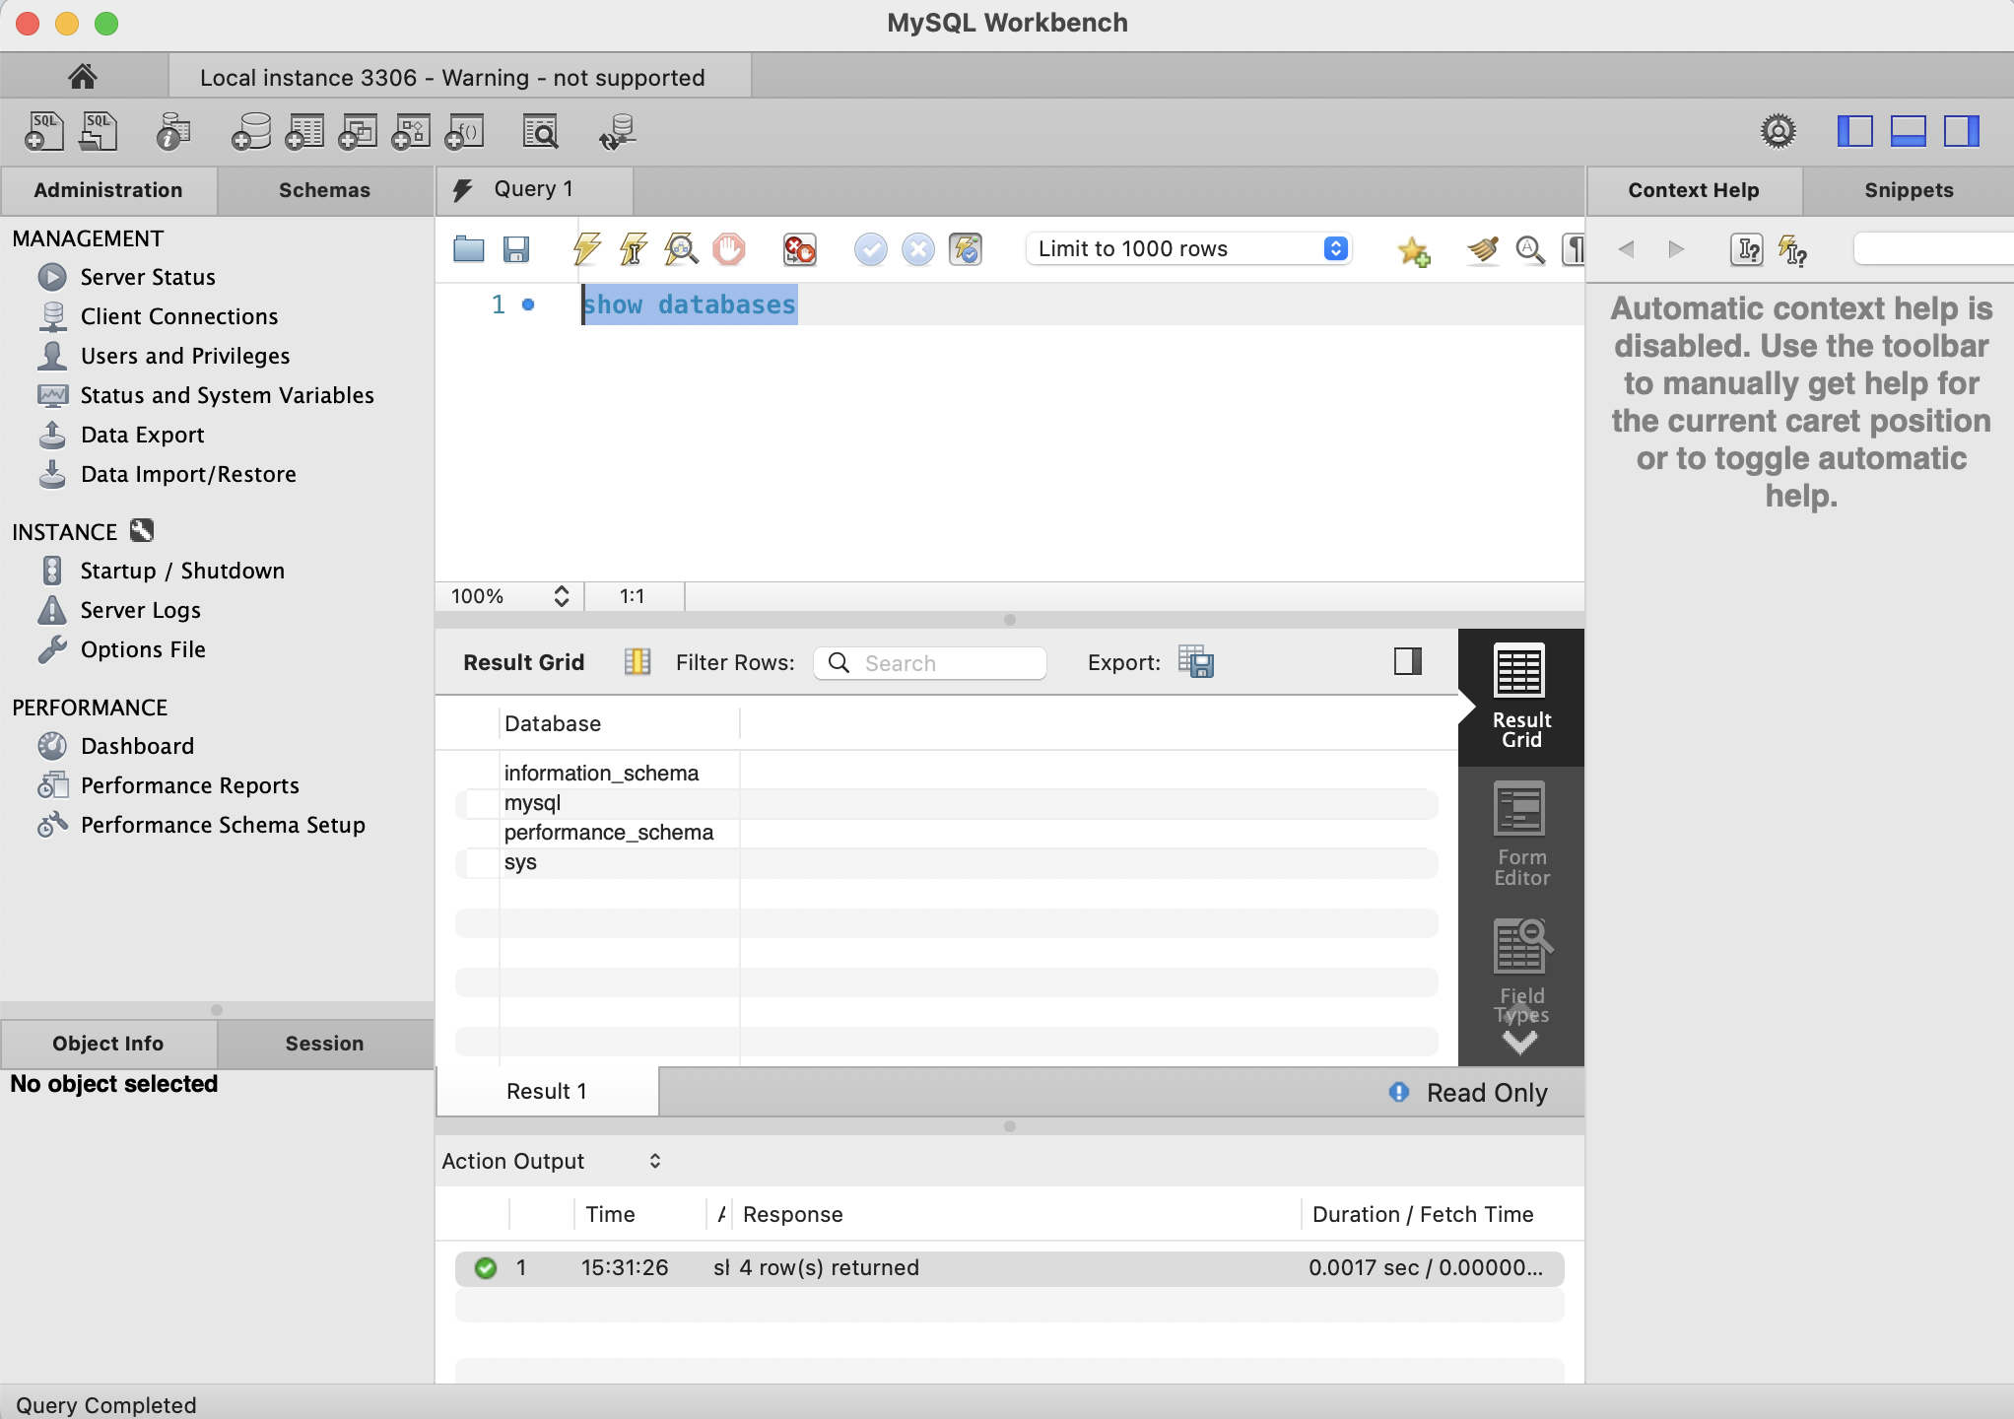Image resolution: width=2014 pixels, height=1419 pixels.
Task: Open Server Status page
Action: [x=148, y=277]
